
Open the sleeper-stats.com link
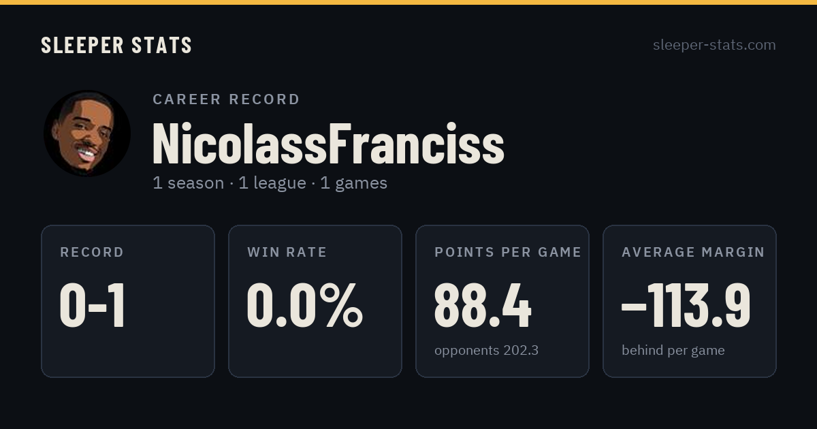(714, 45)
